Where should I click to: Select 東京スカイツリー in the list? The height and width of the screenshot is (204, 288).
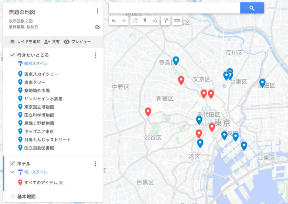[38, 74]
